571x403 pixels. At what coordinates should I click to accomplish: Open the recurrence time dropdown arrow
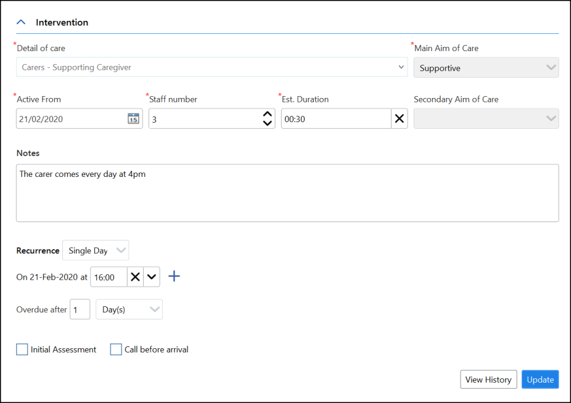tap(151, 277)
